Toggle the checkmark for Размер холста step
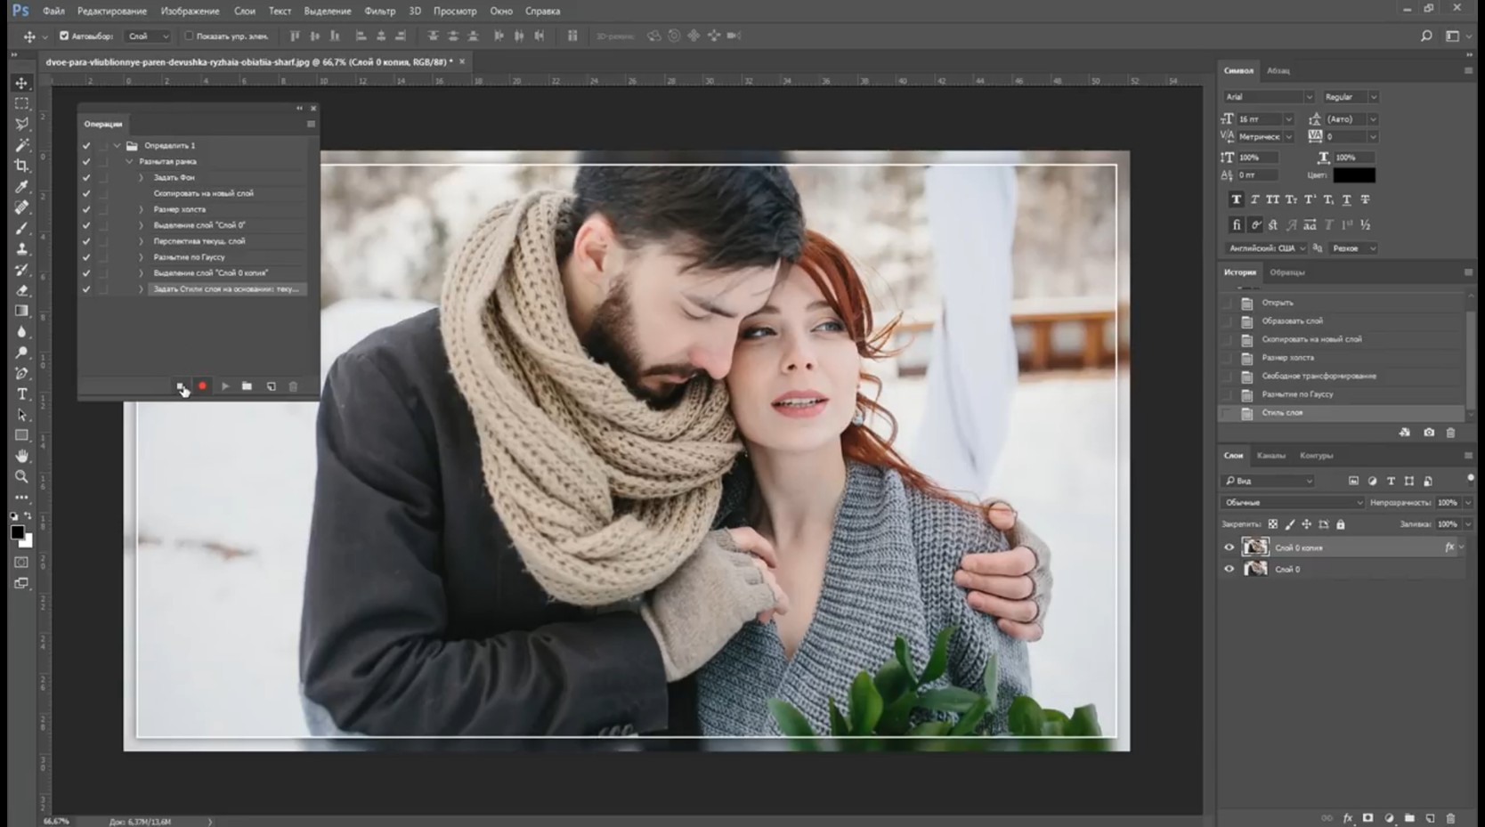The height and width of the screenshot is (827, 1485). [x=86, y=209]
